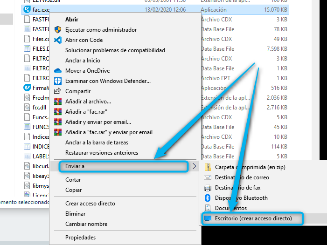Screen dimensions: 327x245
Task: Open Propiedades from the context menu
Action: tap(80, 238)
